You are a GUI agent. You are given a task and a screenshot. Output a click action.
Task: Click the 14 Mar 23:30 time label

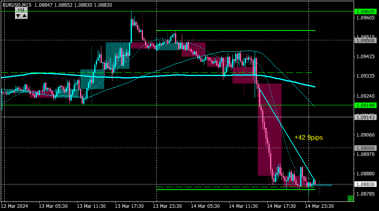point(319,206)
